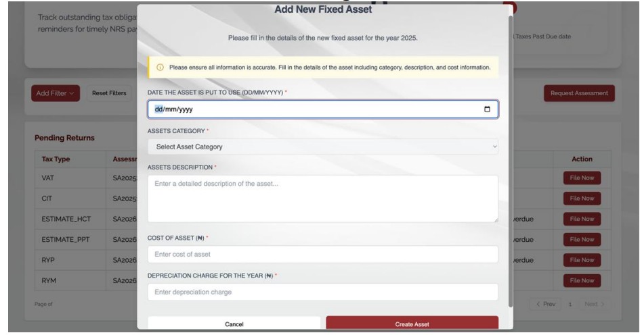Click the Depreciation Charge input field

coord(322,292)
